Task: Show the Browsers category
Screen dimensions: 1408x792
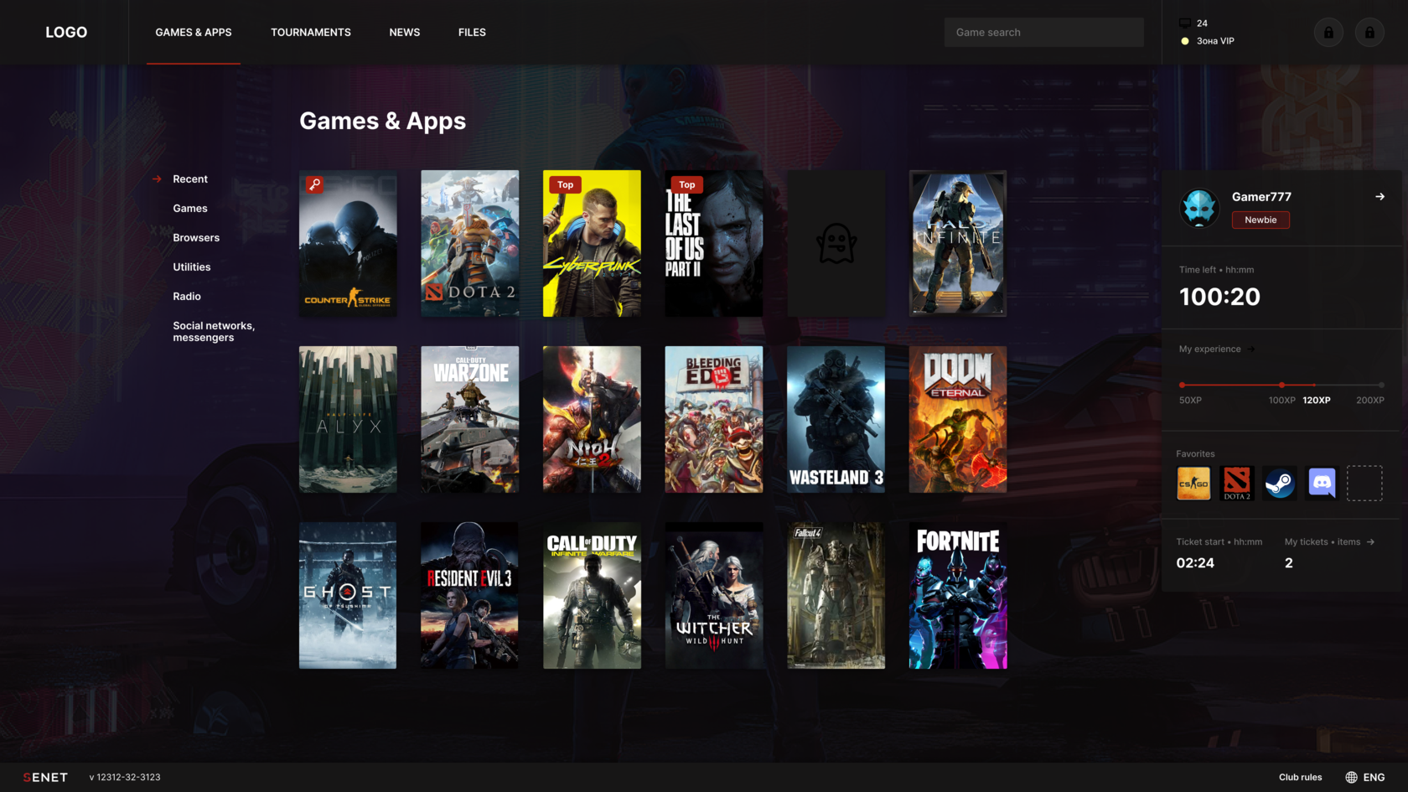Action: (x=196, y=238)
